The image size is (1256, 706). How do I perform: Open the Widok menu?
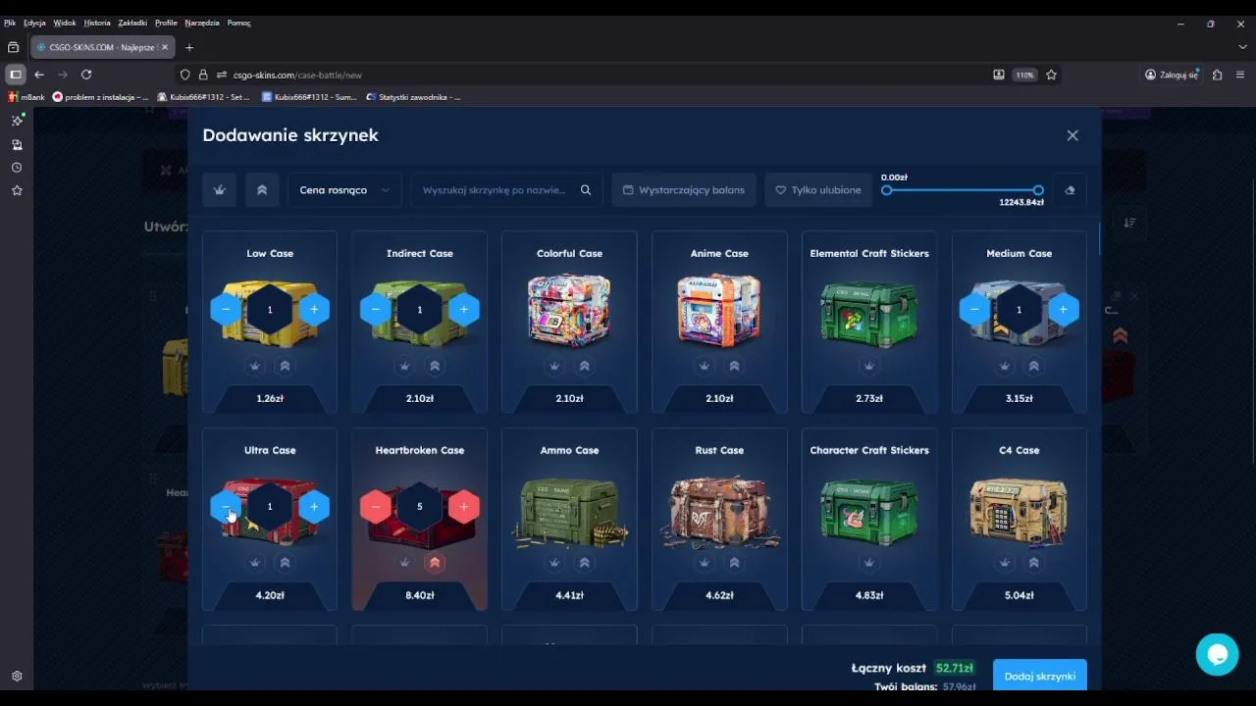pyautogui.click(x=65, y=23)
